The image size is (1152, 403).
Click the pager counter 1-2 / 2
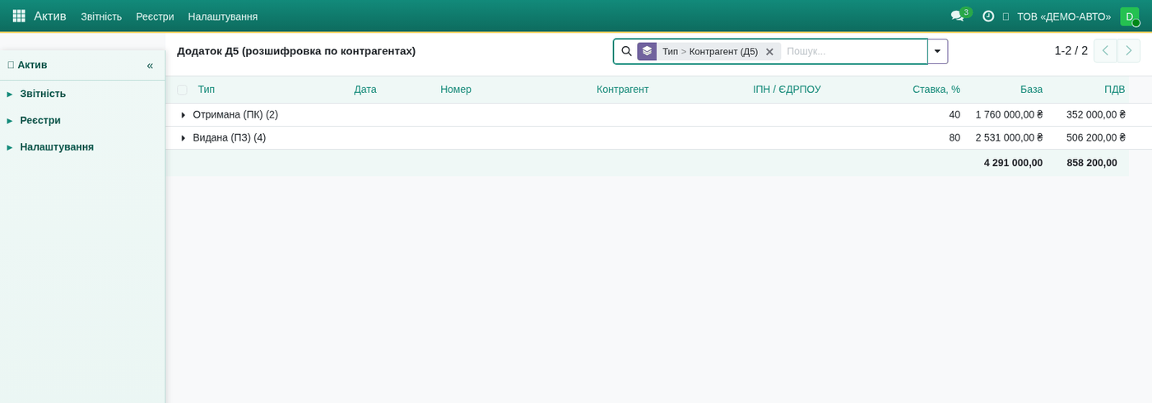(x=1071, y=51)
